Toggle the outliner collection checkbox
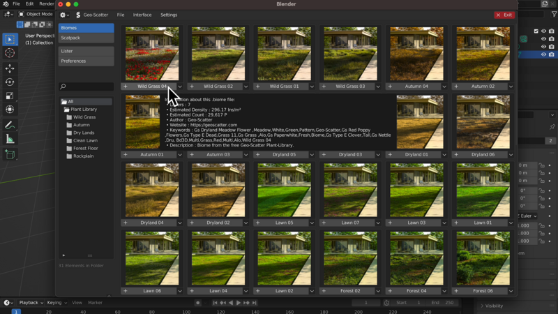The image size is (558, 314). 536,31
